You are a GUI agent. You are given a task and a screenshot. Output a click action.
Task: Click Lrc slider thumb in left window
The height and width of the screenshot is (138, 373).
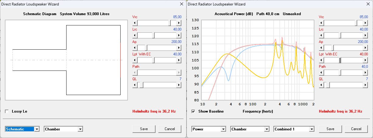coord(153,35)
